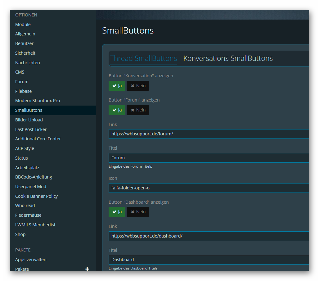Select the Thread SmallButtons tab
This screenshot has width=319, height=281.
click(143, 58)
